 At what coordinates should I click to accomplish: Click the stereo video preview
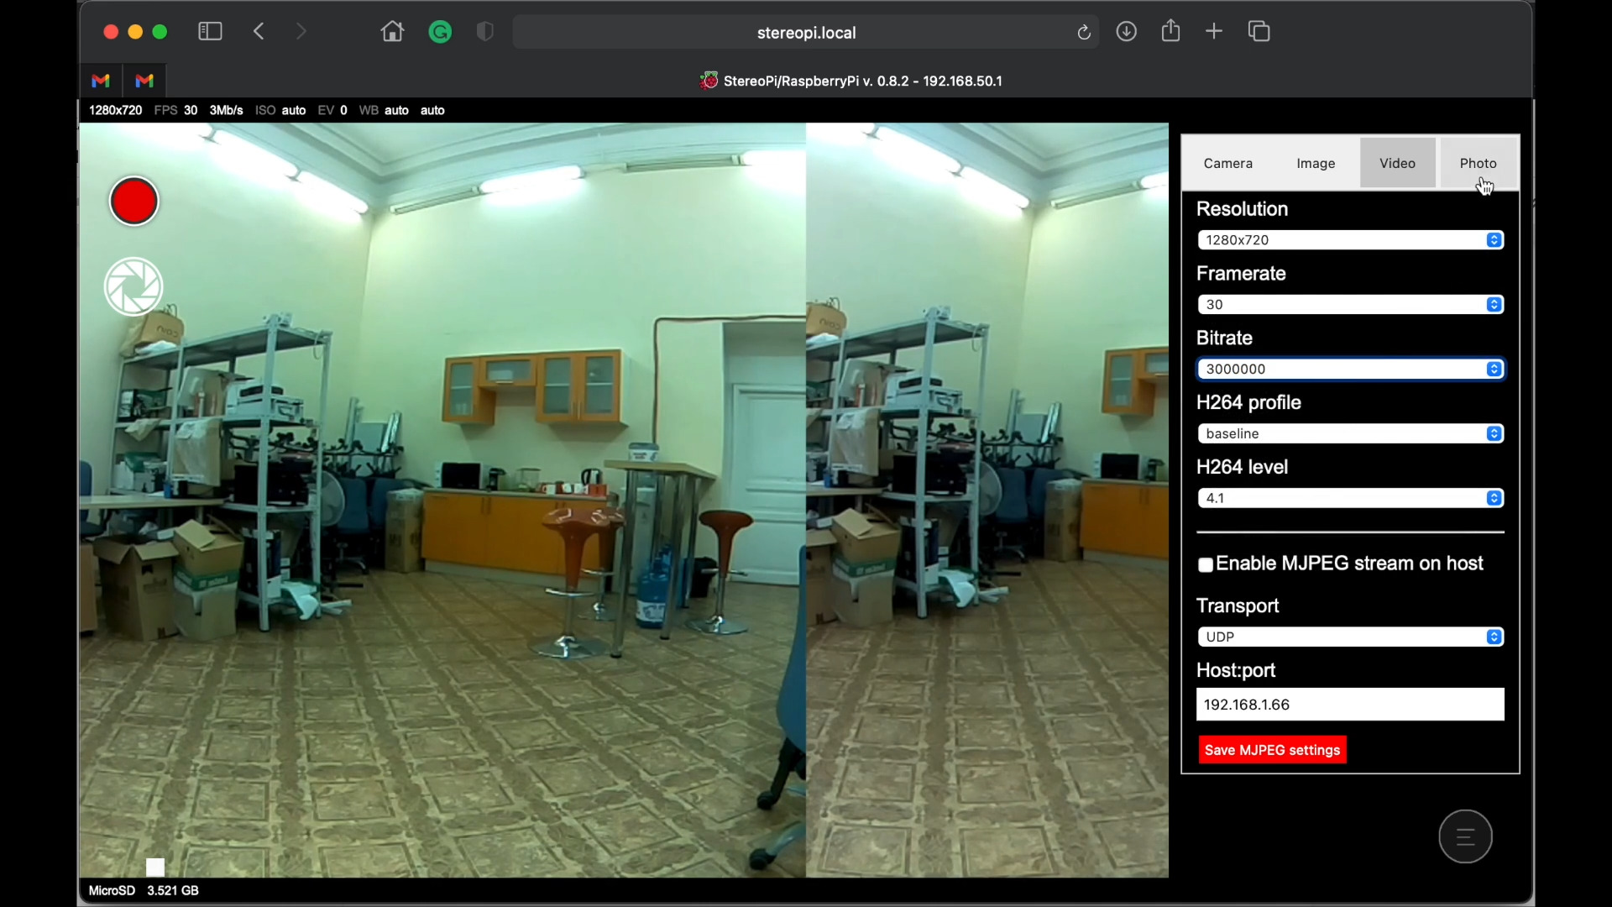tap(624, 501)
